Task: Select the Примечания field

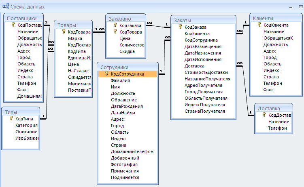Action: pos(125,171)
